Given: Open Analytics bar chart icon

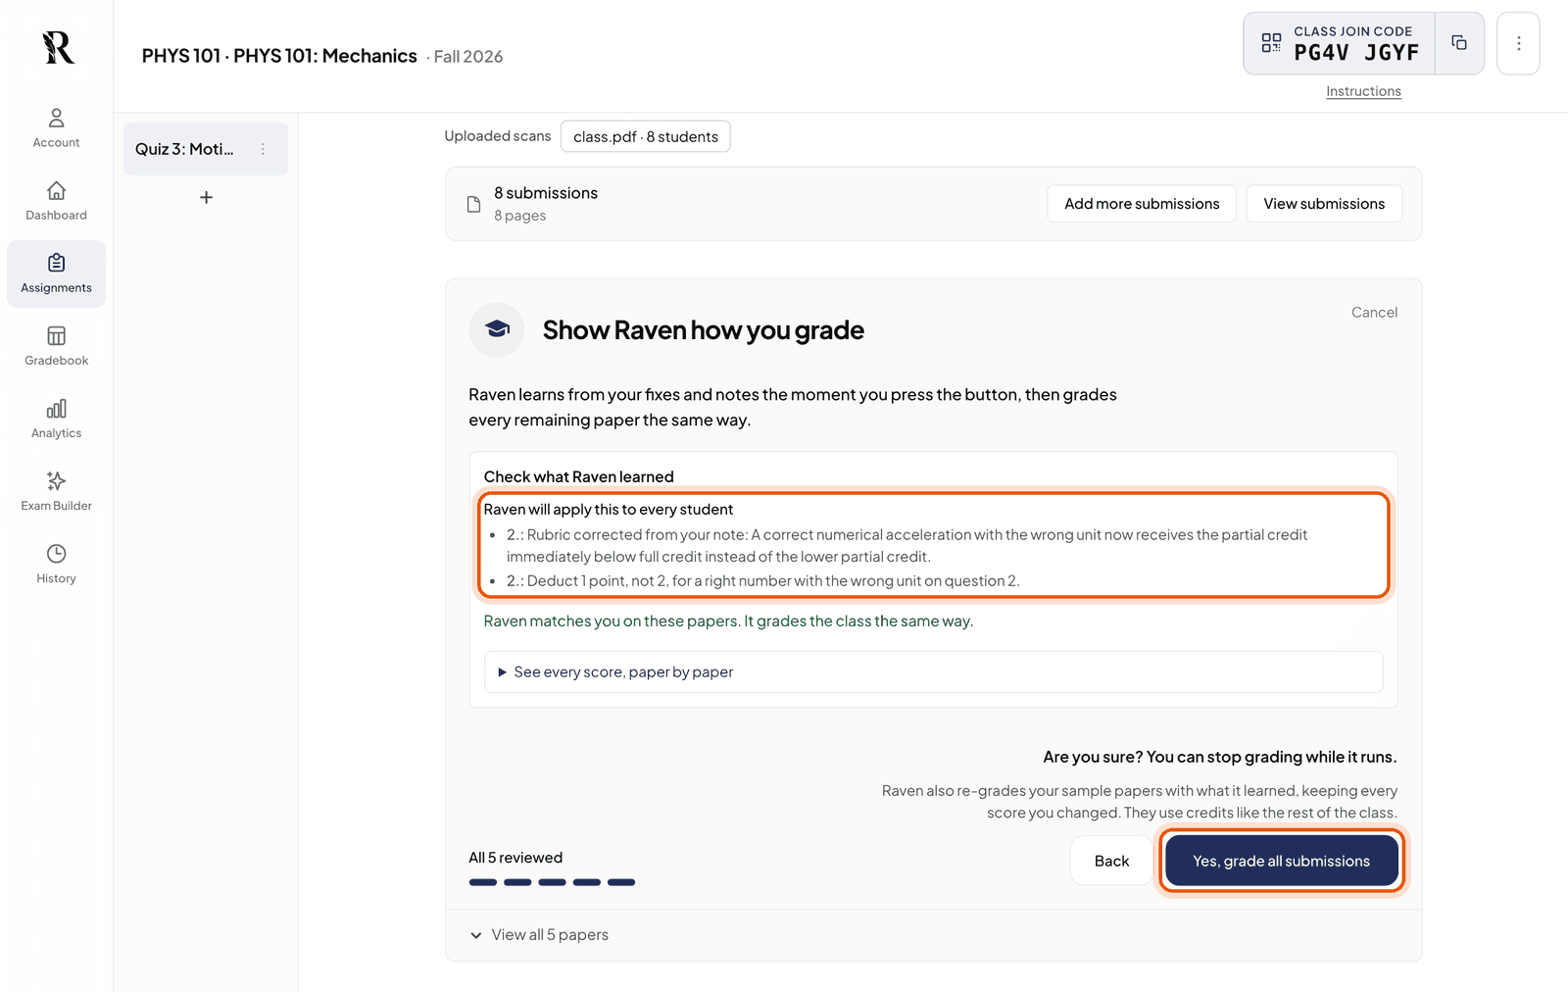Looking at the screenshot, I should click(x=57, y=408).
